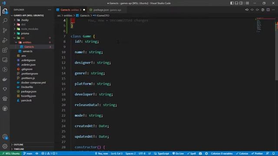Toggle secondary sidebar layout icon in title bar
The width and height of the screenshot is (278, 156).
coord(241,3)
